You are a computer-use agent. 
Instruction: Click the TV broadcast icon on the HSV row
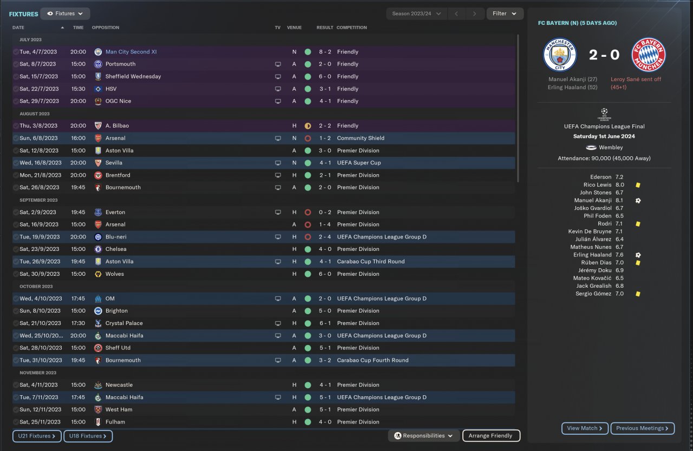tap(278, 89)
